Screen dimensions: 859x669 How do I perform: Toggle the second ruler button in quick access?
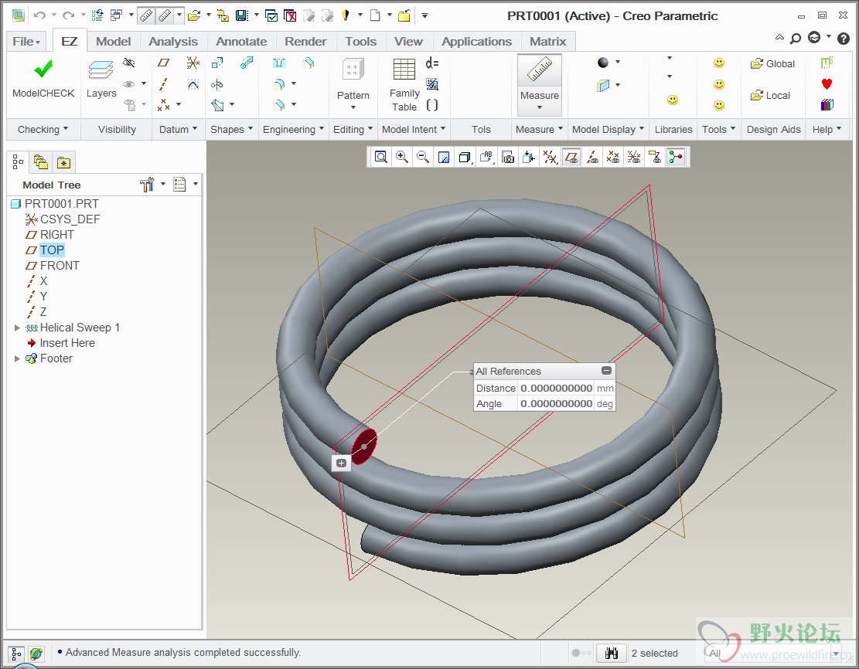(x=165, y=15)
